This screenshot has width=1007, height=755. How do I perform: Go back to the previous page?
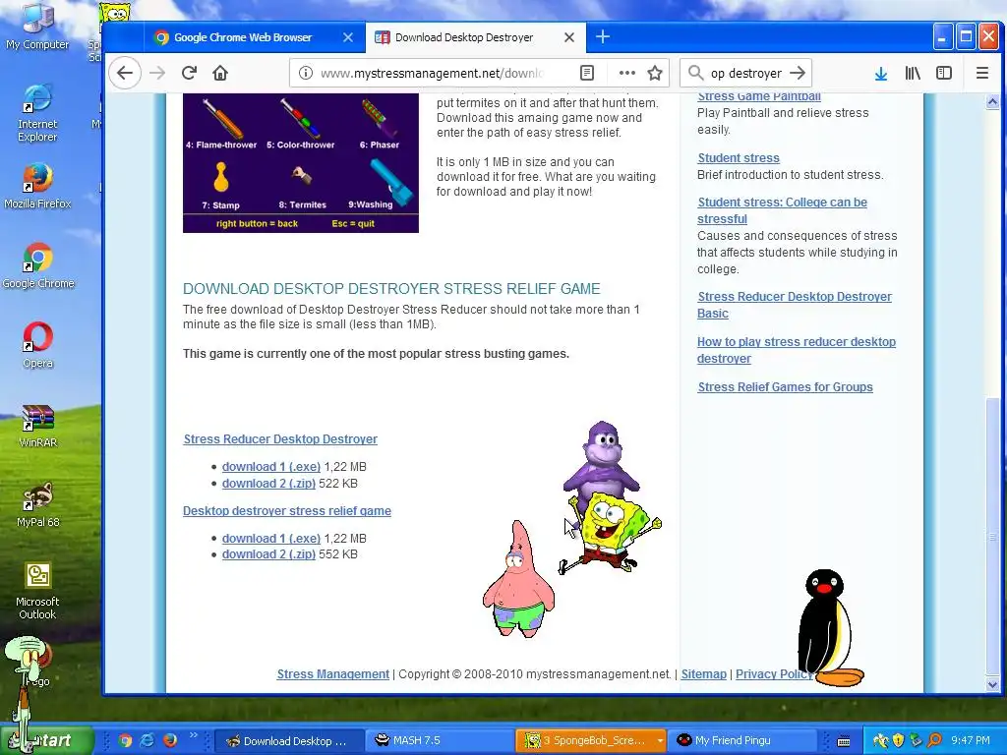[125, 73]
